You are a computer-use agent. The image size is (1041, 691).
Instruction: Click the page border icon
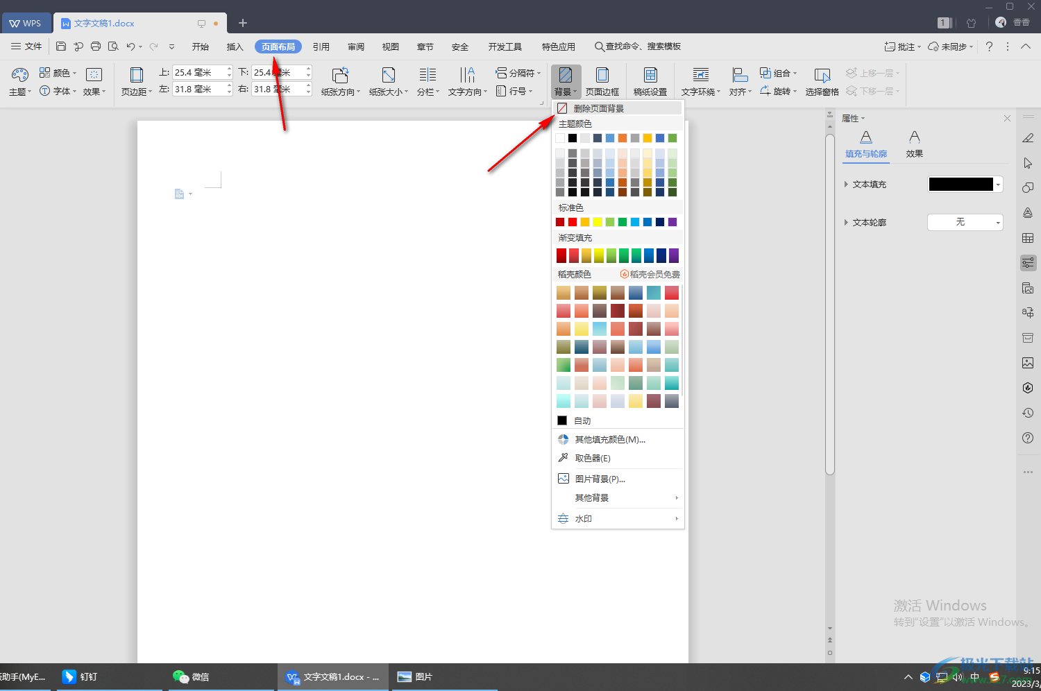pyautogui.click(x=602, y=76)
